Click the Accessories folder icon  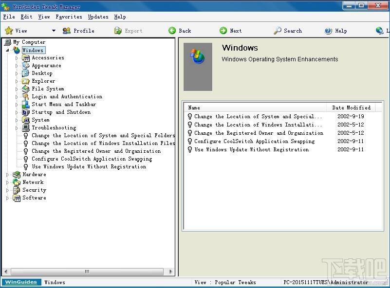coord(26,58)
